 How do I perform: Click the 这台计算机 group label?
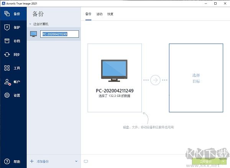pos(41,24)
